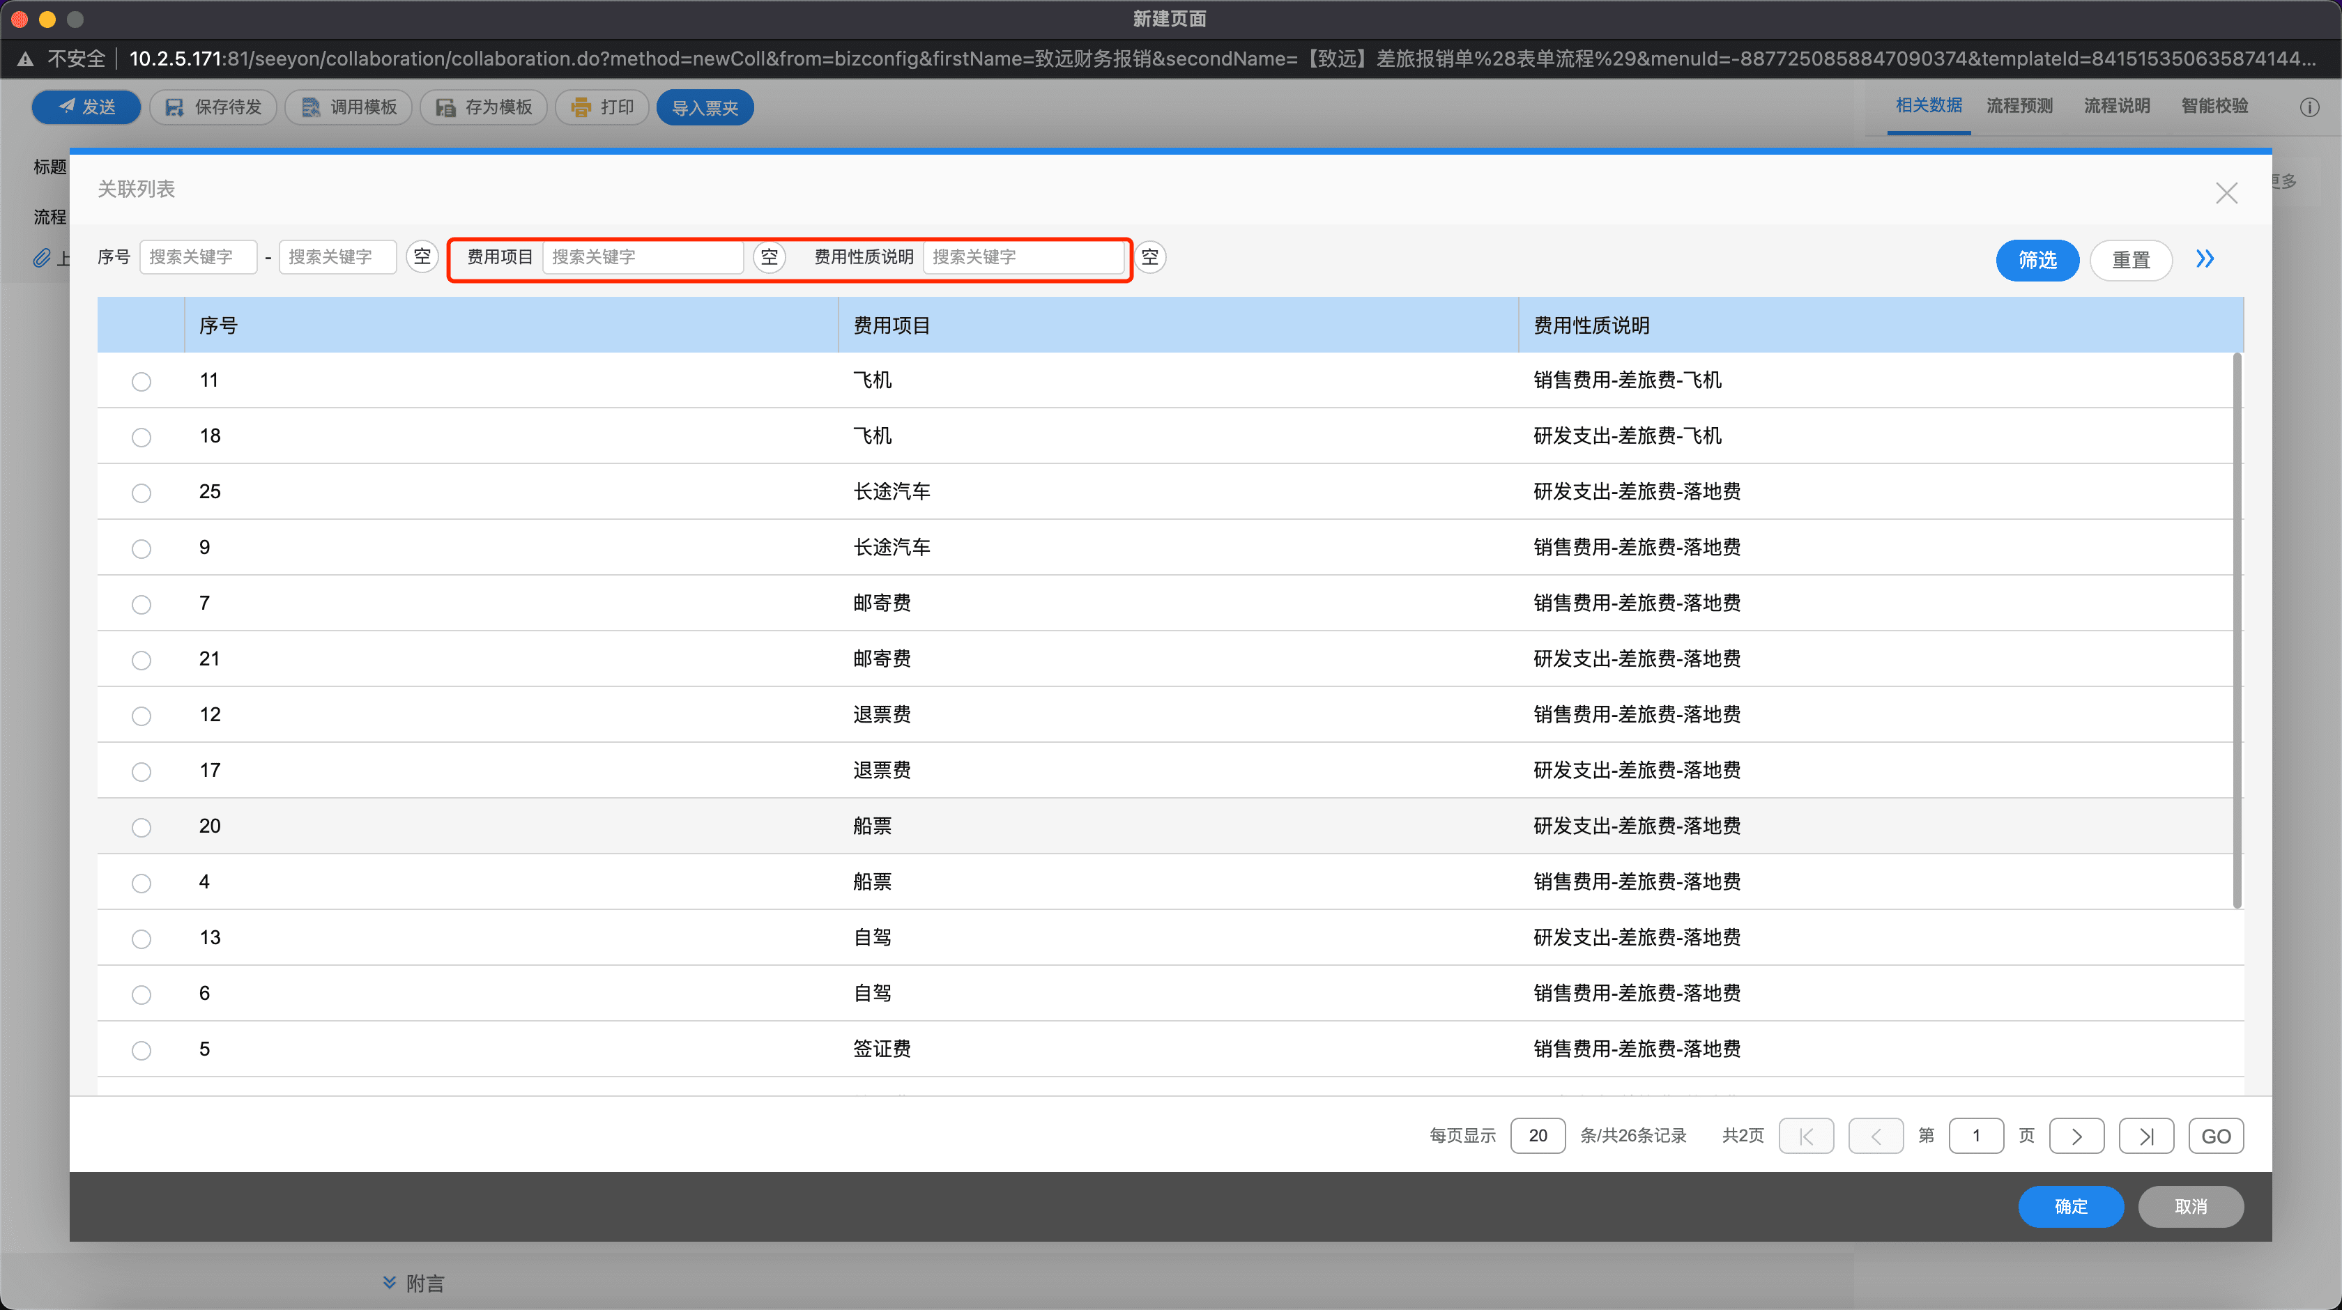
Task: Click the 序号 column header
Action: (511, 325)
